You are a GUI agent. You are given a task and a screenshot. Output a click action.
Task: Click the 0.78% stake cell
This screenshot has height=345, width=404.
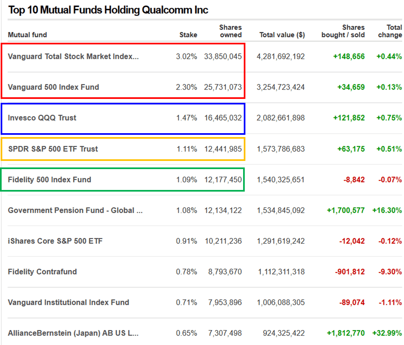click(187, 272)
